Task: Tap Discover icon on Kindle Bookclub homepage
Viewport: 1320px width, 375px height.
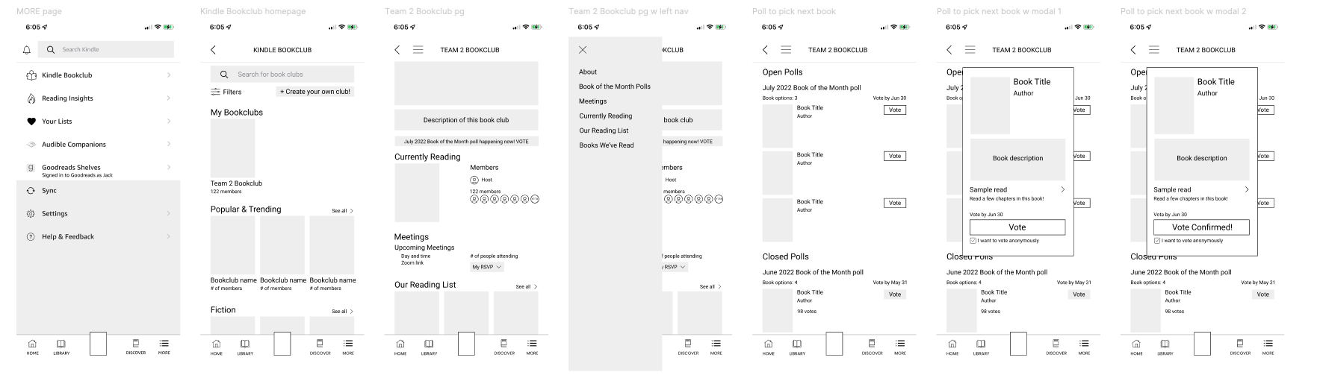Action: point(320,344)
